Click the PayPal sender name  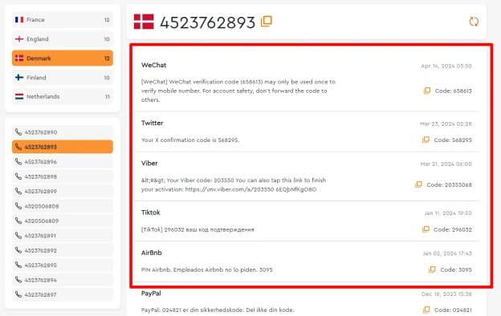[x=151, y=294]
